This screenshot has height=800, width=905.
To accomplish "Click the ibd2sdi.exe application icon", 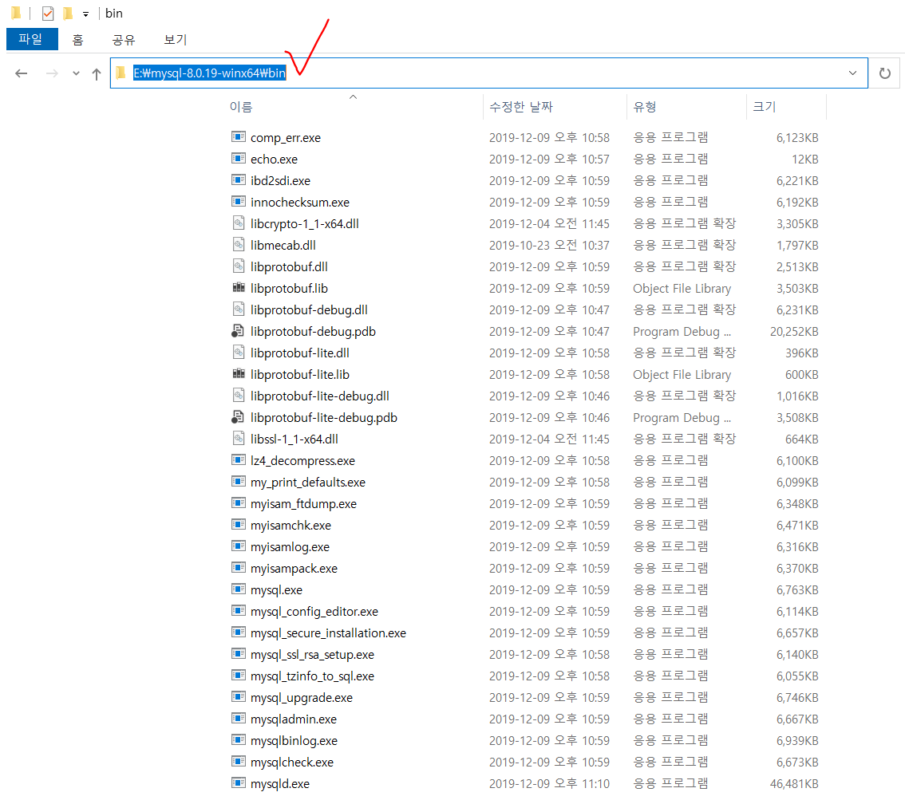I will (239, 180).
